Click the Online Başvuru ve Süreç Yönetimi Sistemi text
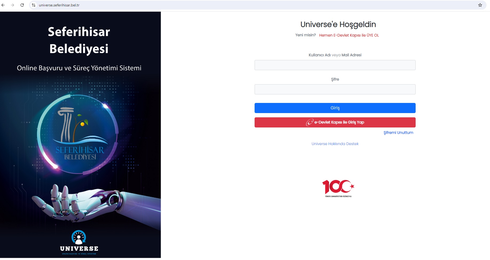 click(79, 68)
